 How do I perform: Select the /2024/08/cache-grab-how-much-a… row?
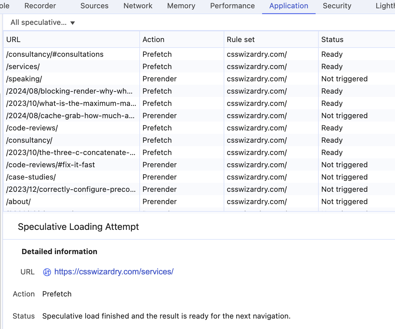(199, 115)
